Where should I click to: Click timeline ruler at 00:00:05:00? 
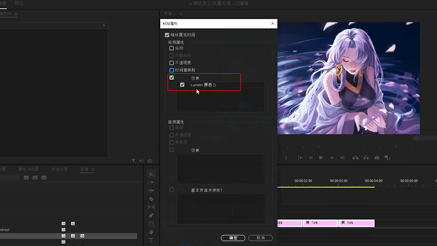coord(409,181)
